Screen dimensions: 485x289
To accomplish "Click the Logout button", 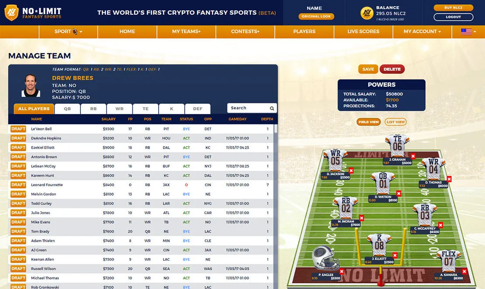I will [x=454, y=17].
